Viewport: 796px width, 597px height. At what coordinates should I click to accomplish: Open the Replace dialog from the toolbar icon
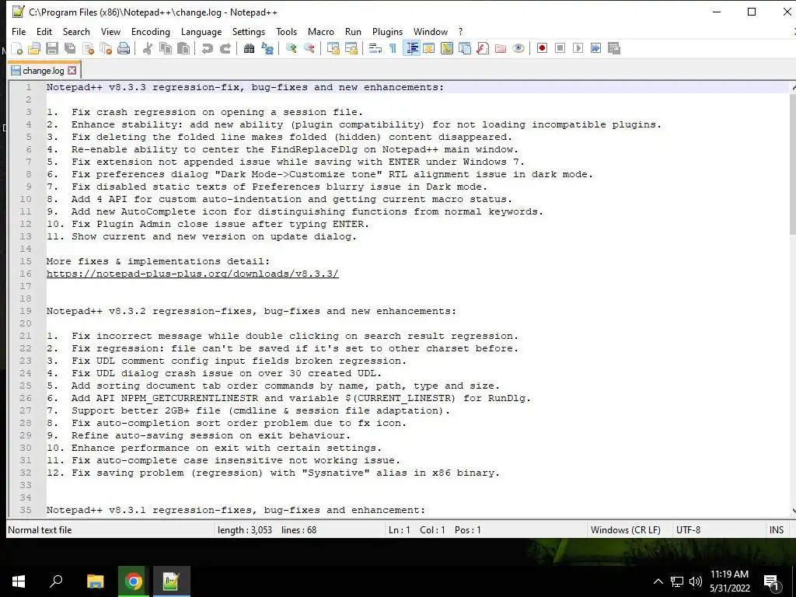tap(267, 48)
